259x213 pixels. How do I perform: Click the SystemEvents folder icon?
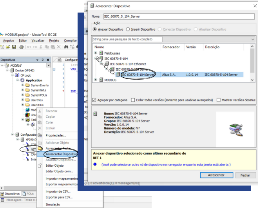click(x=27, y=85)
